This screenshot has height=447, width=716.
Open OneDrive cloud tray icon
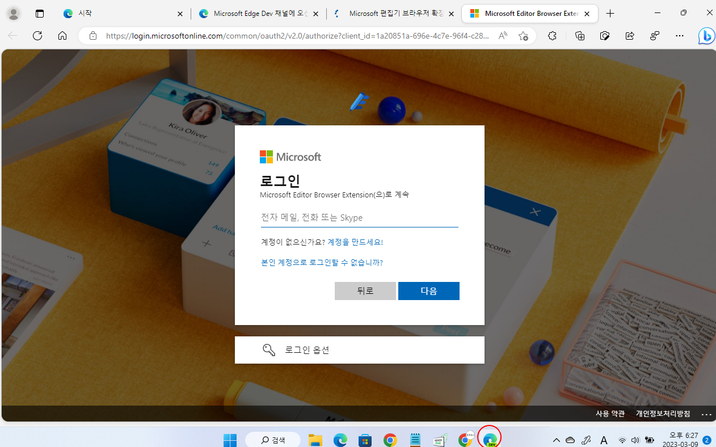point(570,440)
